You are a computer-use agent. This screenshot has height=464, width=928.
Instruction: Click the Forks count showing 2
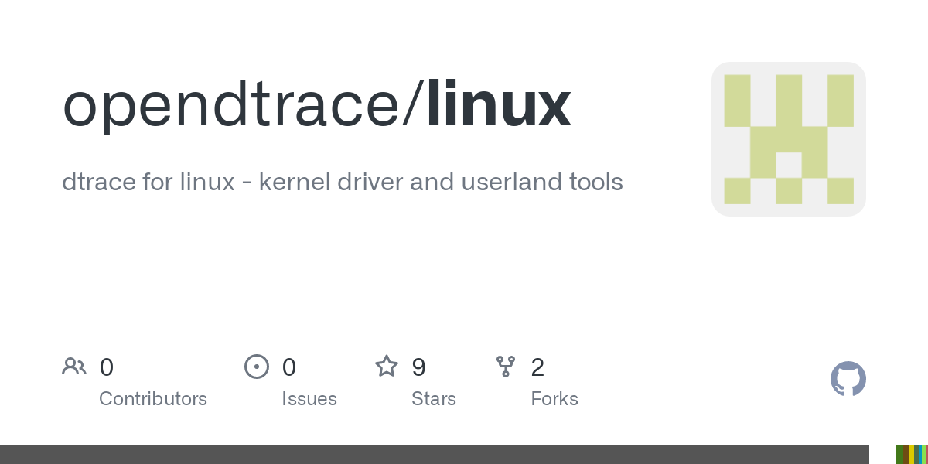(x=538, y=367)
